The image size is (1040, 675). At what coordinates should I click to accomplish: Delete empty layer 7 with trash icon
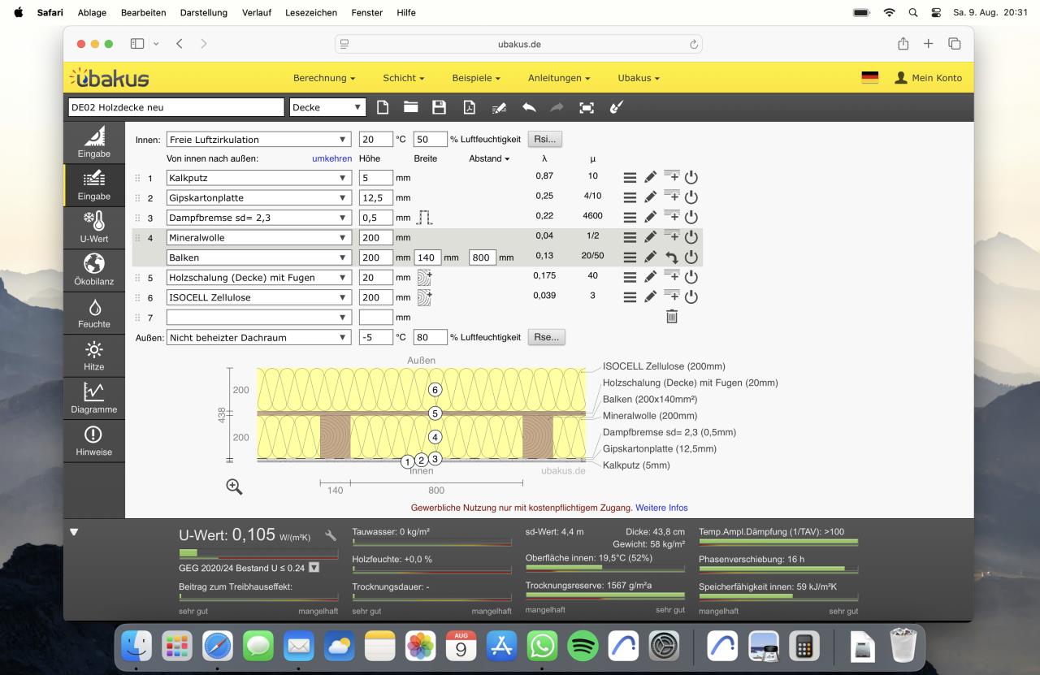coord(672,317)
